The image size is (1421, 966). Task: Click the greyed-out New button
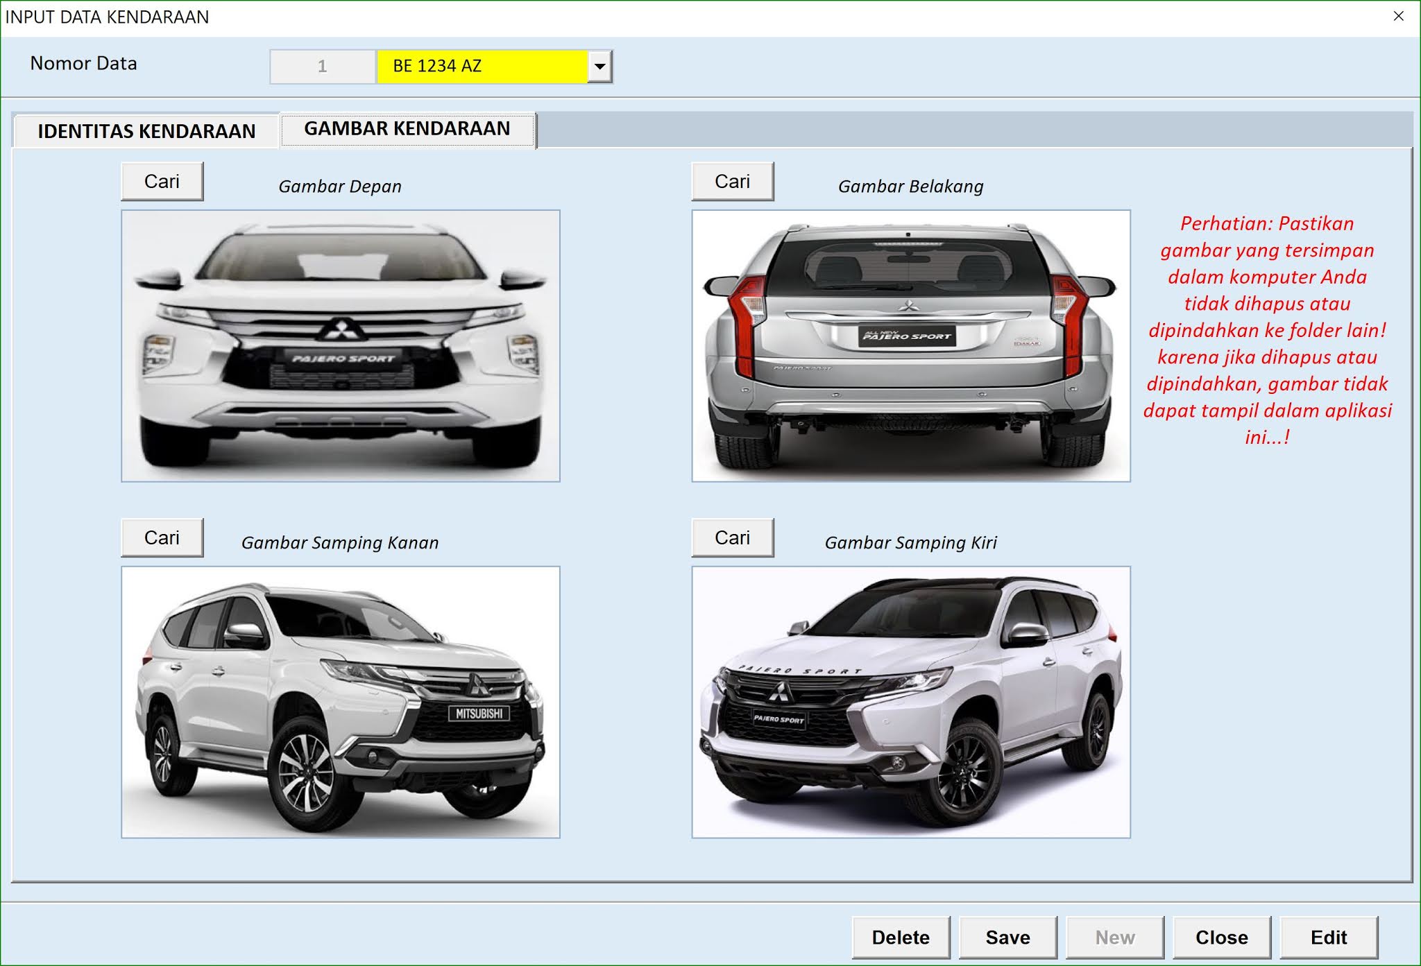(x=1114, y=937)
